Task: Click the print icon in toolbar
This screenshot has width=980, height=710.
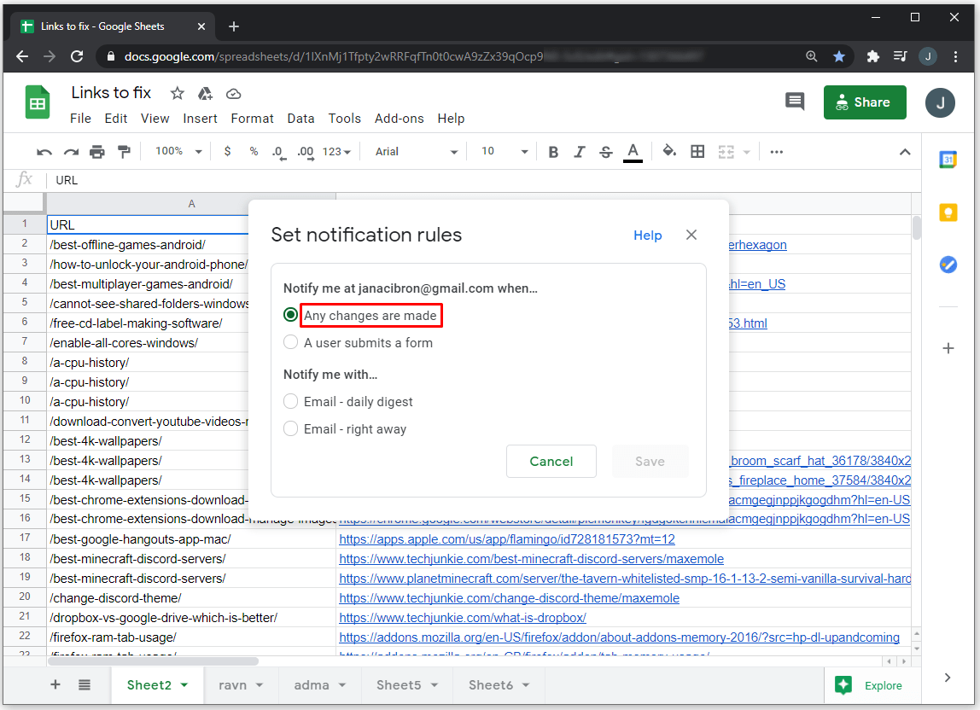Action: [x=97, y=152]
